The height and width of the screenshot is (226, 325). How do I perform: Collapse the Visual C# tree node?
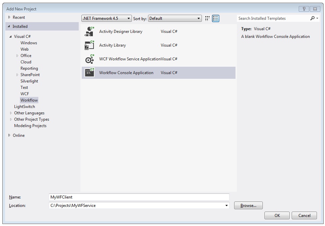pyautogui.click(x=11, y=36)
